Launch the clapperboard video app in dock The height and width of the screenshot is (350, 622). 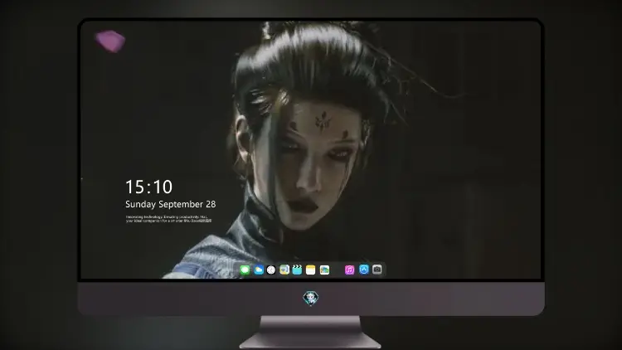click(x=297, y=270)
